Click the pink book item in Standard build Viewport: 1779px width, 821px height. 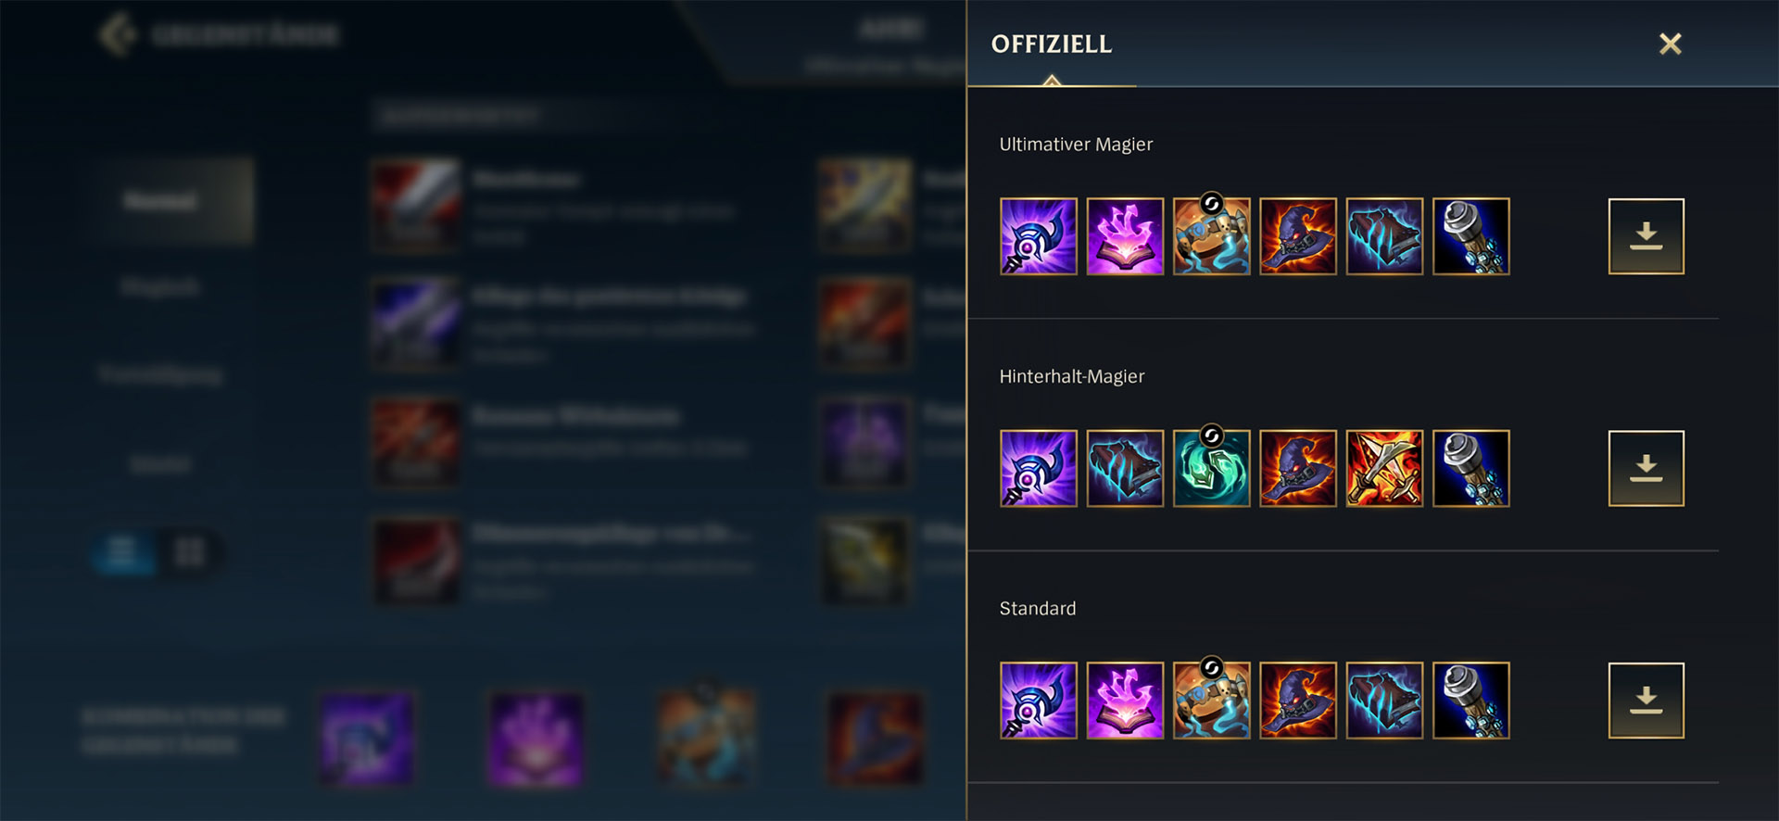[1125, 701]
